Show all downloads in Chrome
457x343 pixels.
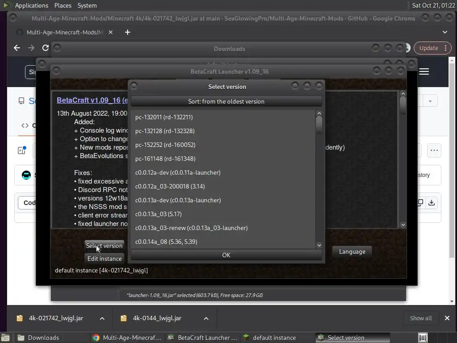click(x=421, y=318)
